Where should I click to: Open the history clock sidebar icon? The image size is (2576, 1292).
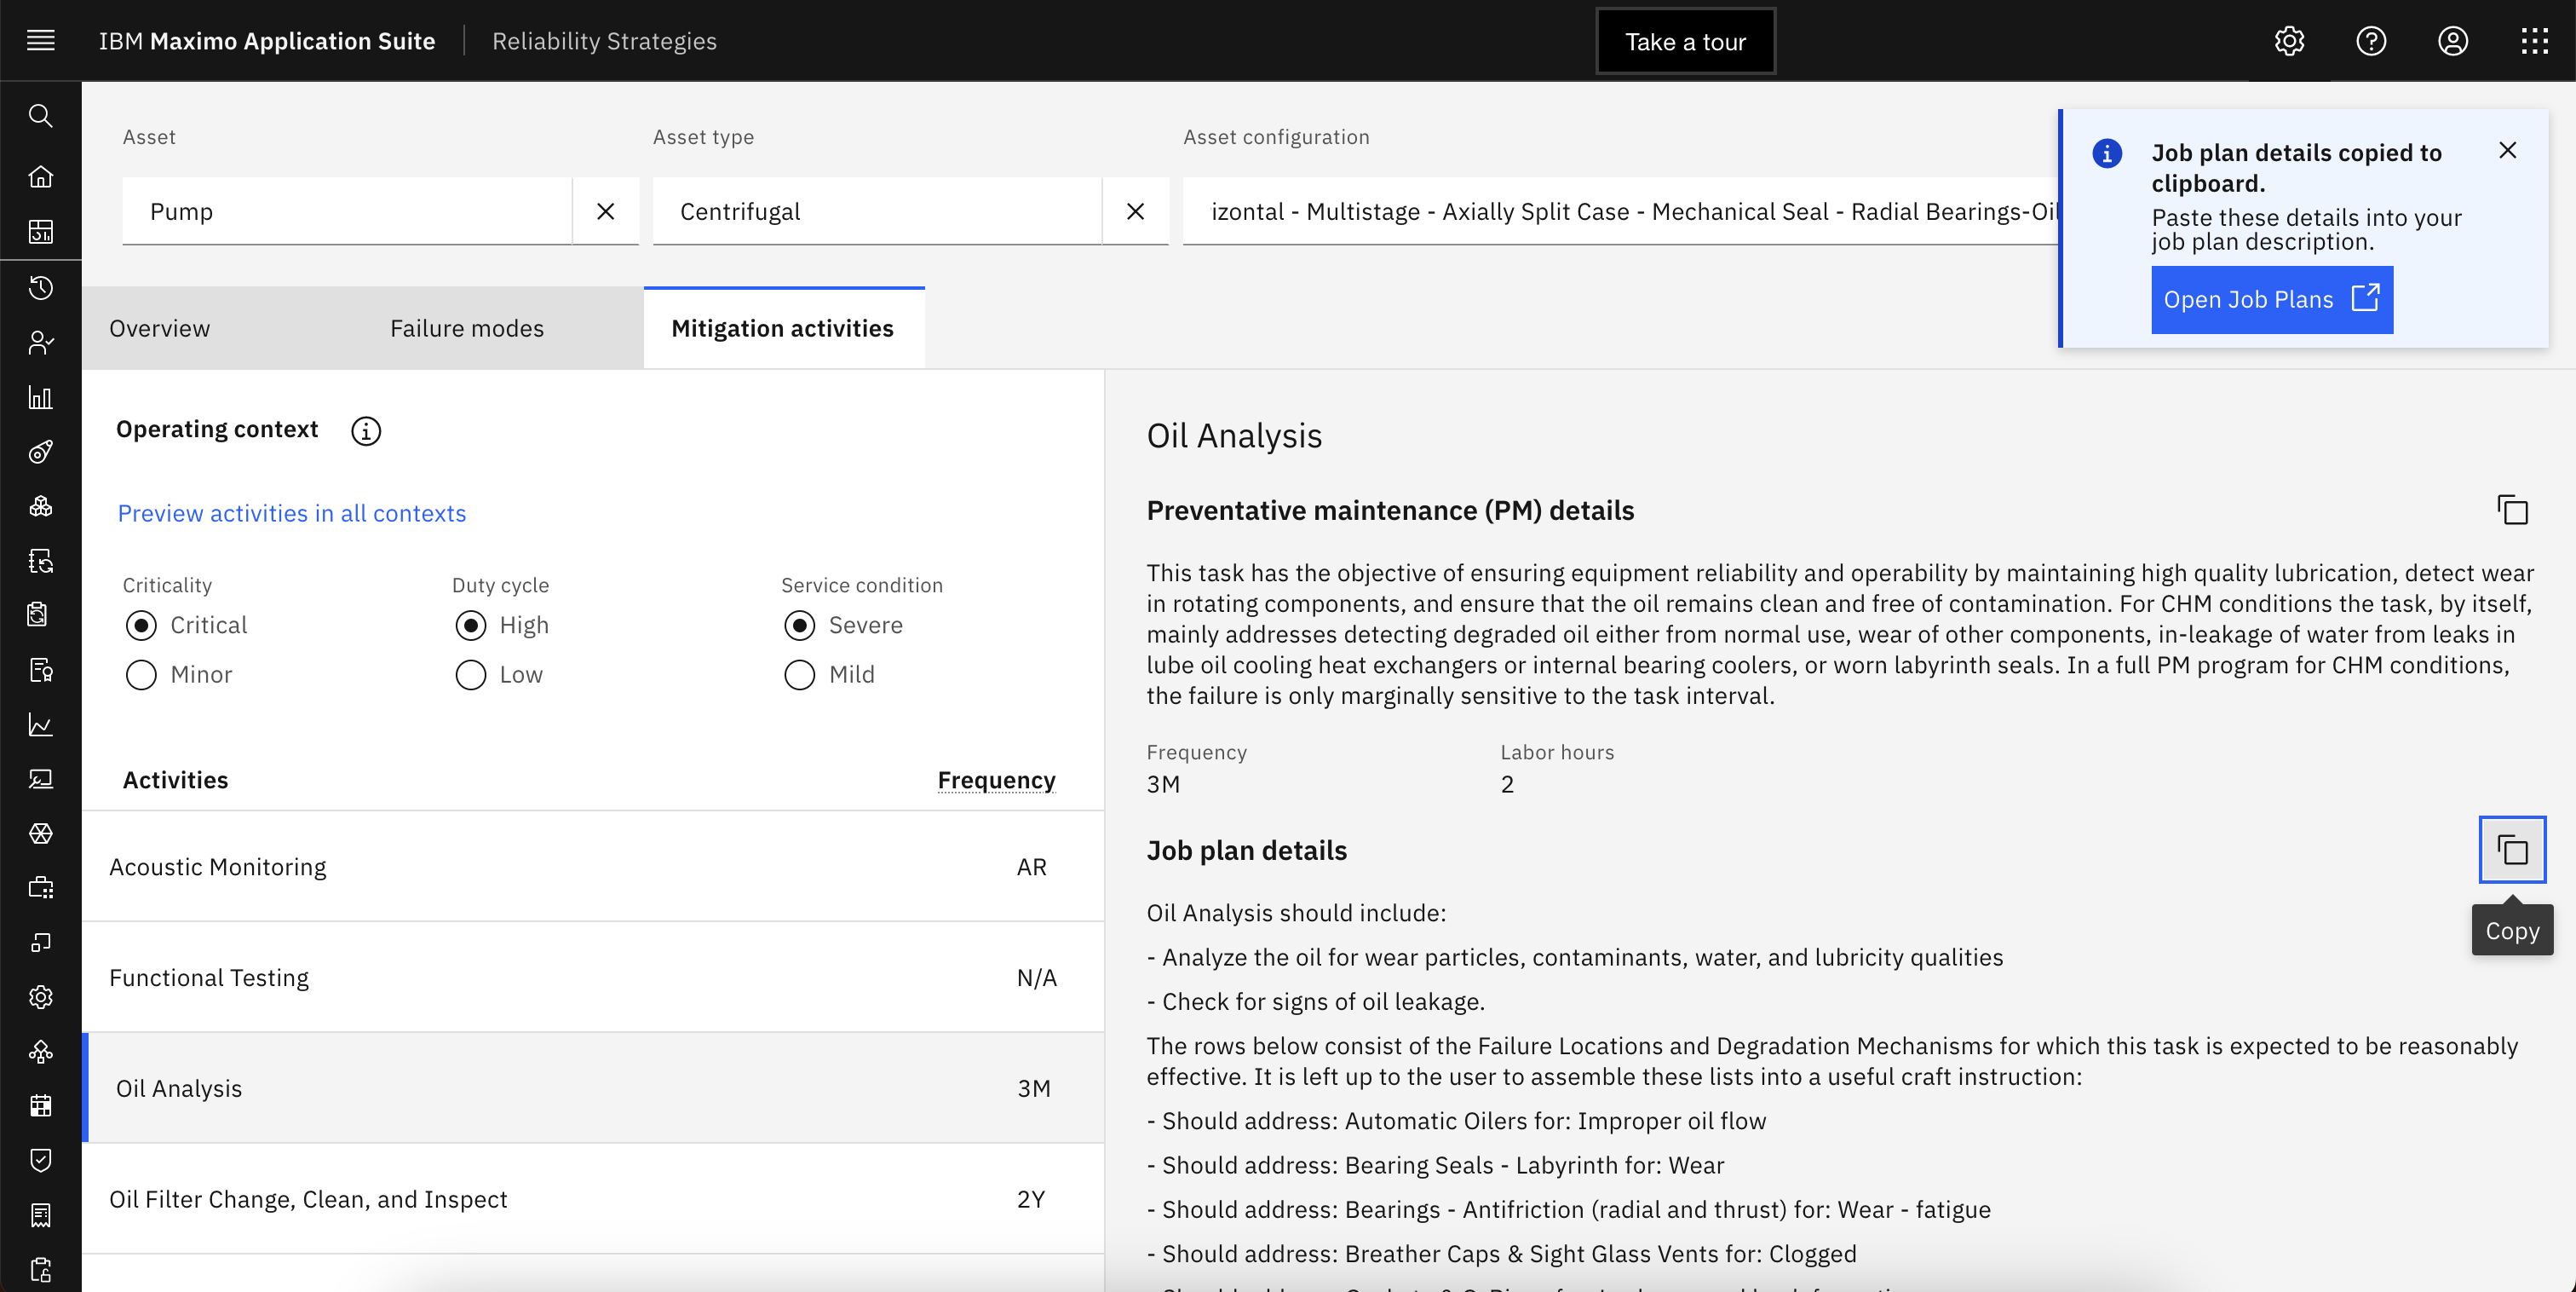coord(40,288)
